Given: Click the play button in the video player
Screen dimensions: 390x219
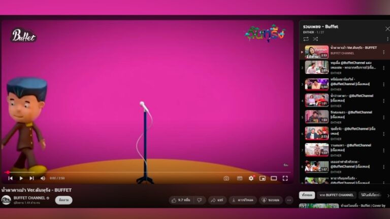Looking at the screenshot, I should coord(21,178).
